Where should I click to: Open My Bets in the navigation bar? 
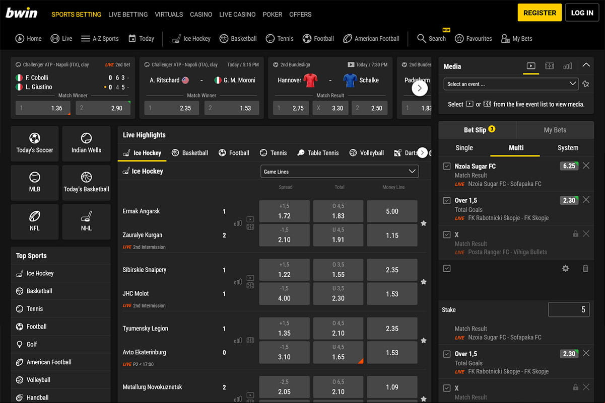516,38
